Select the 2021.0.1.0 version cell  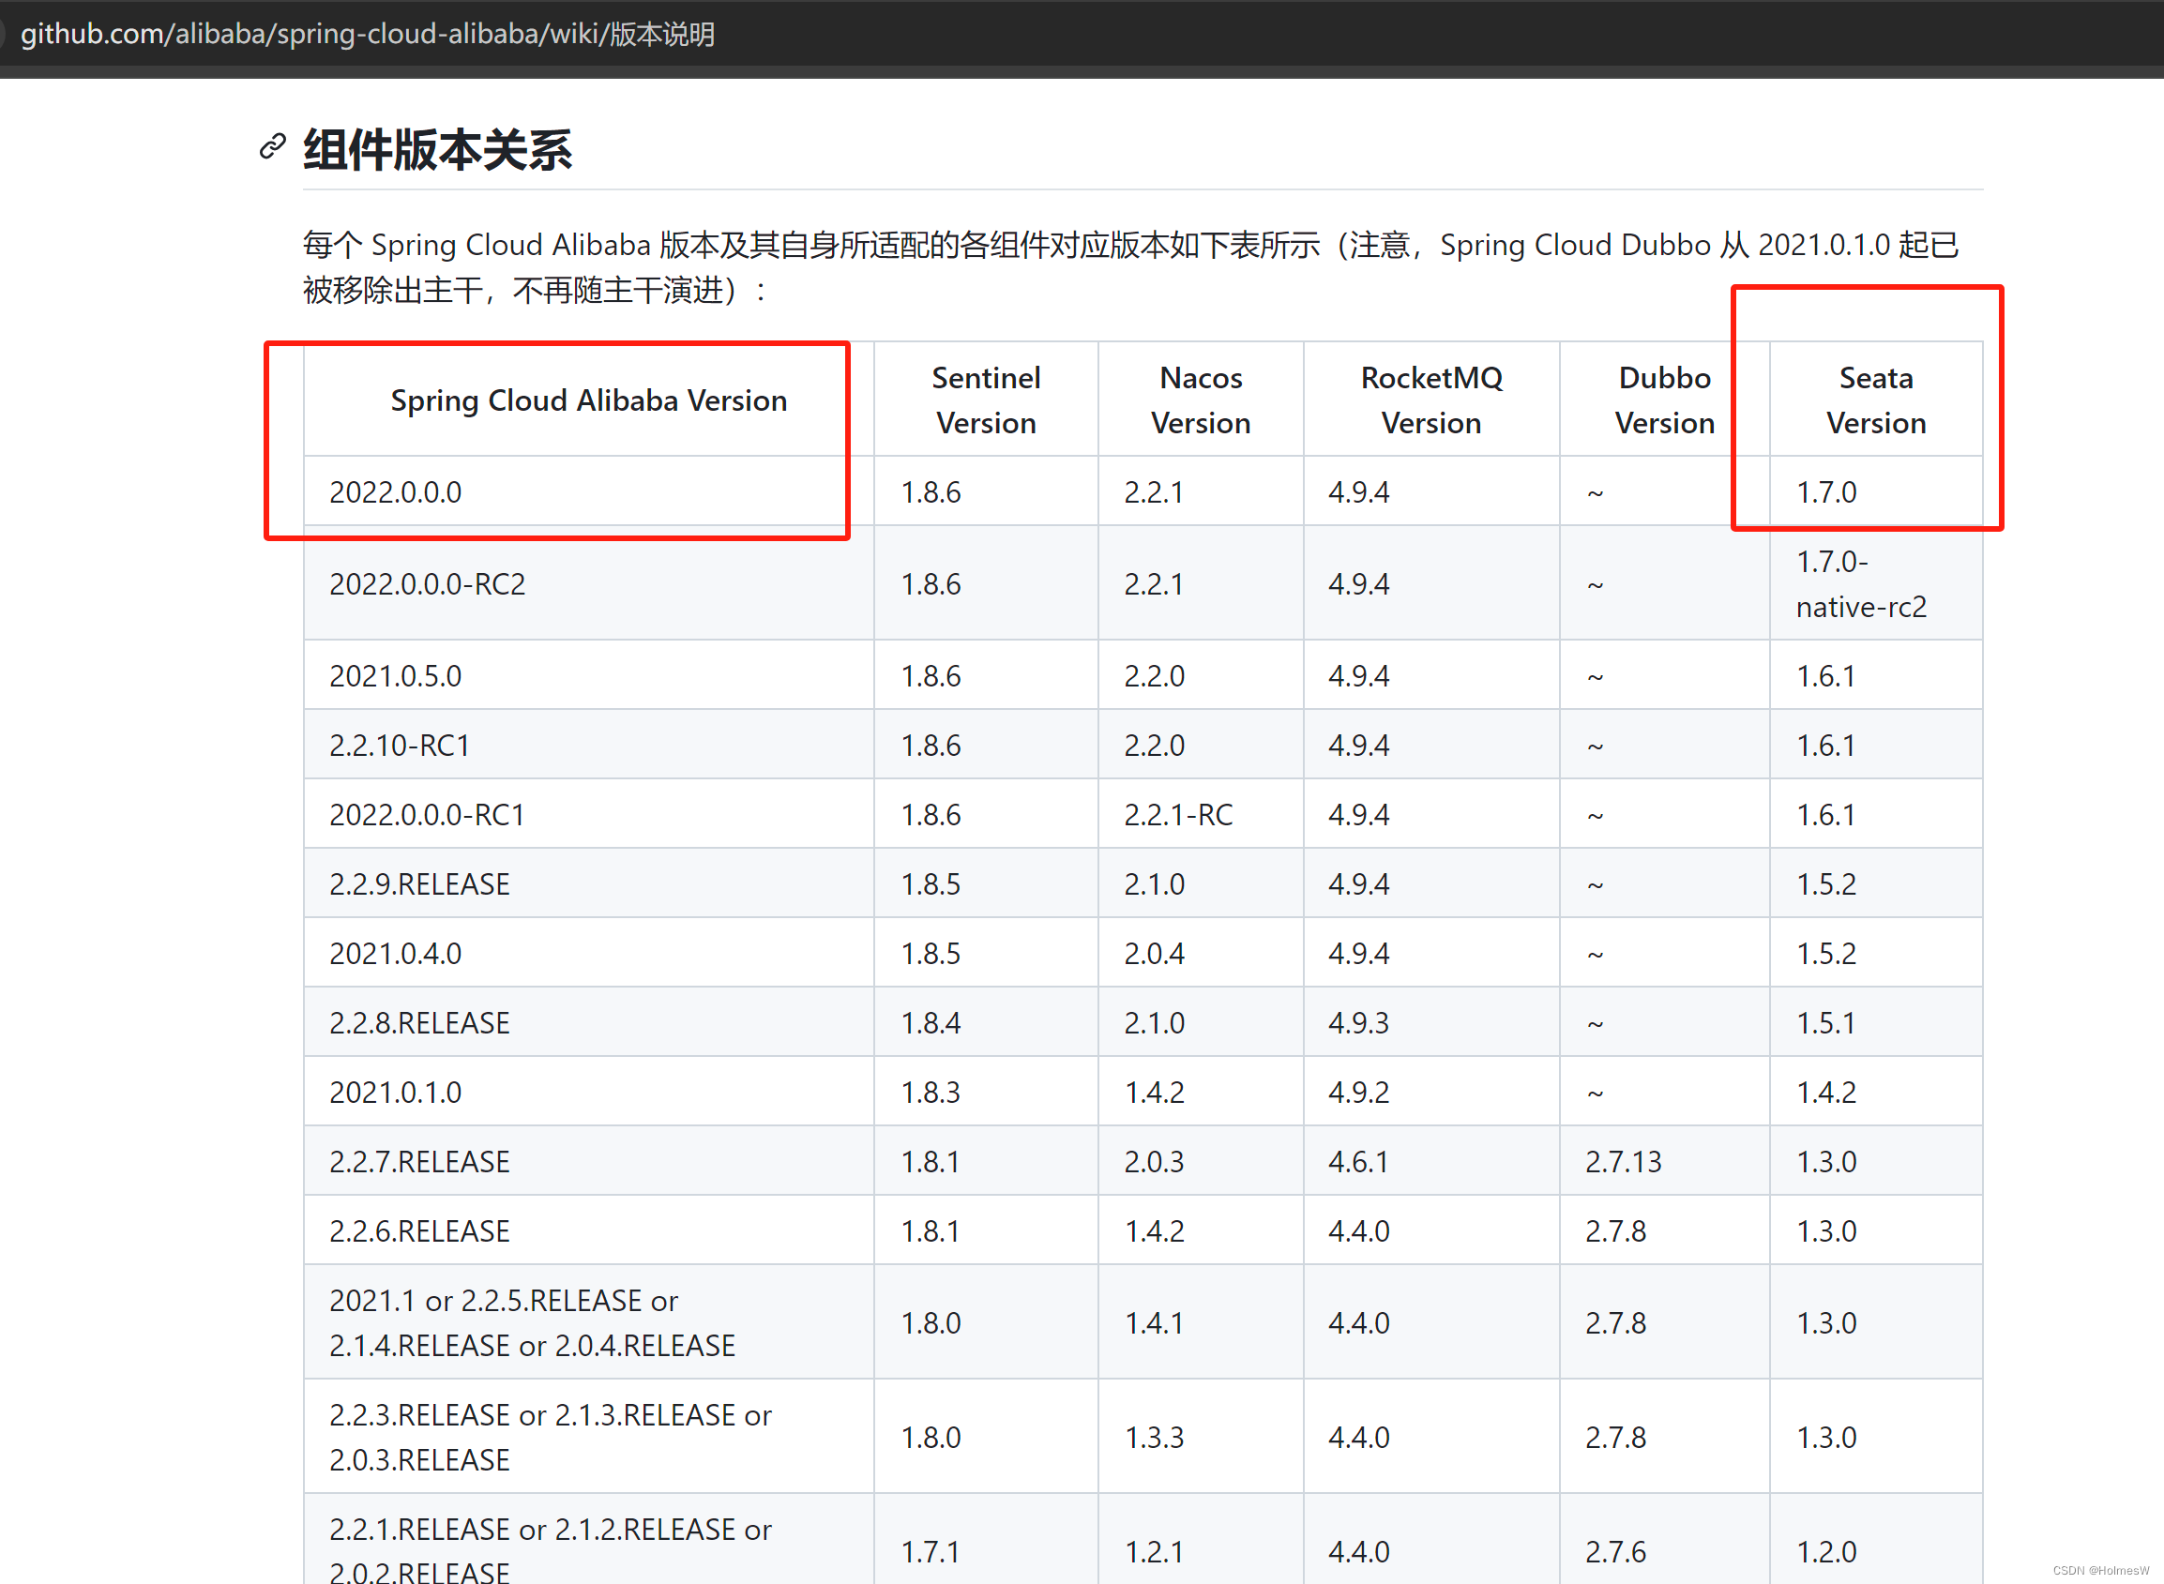(x=395, y=1091)
